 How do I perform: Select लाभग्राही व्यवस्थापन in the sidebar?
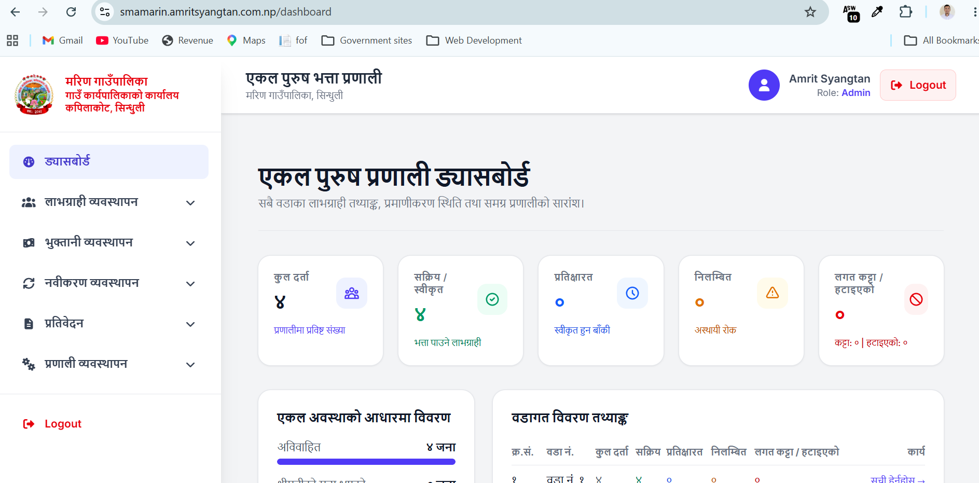click(109, 202)
